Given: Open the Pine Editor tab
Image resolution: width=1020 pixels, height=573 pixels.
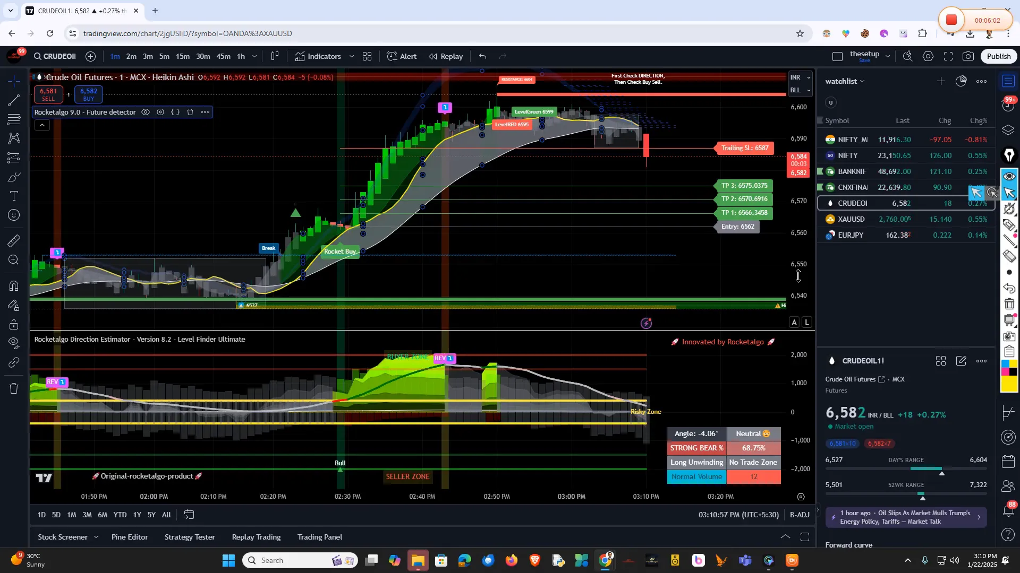Looking at the screenshot, I should [130, 537].
